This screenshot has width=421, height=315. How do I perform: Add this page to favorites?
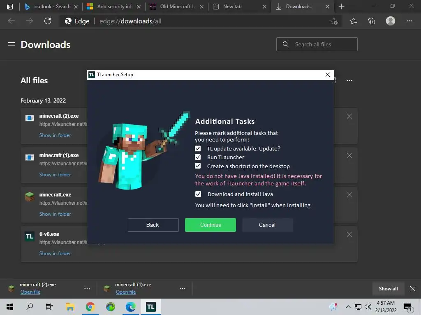(x=334, y=21)
